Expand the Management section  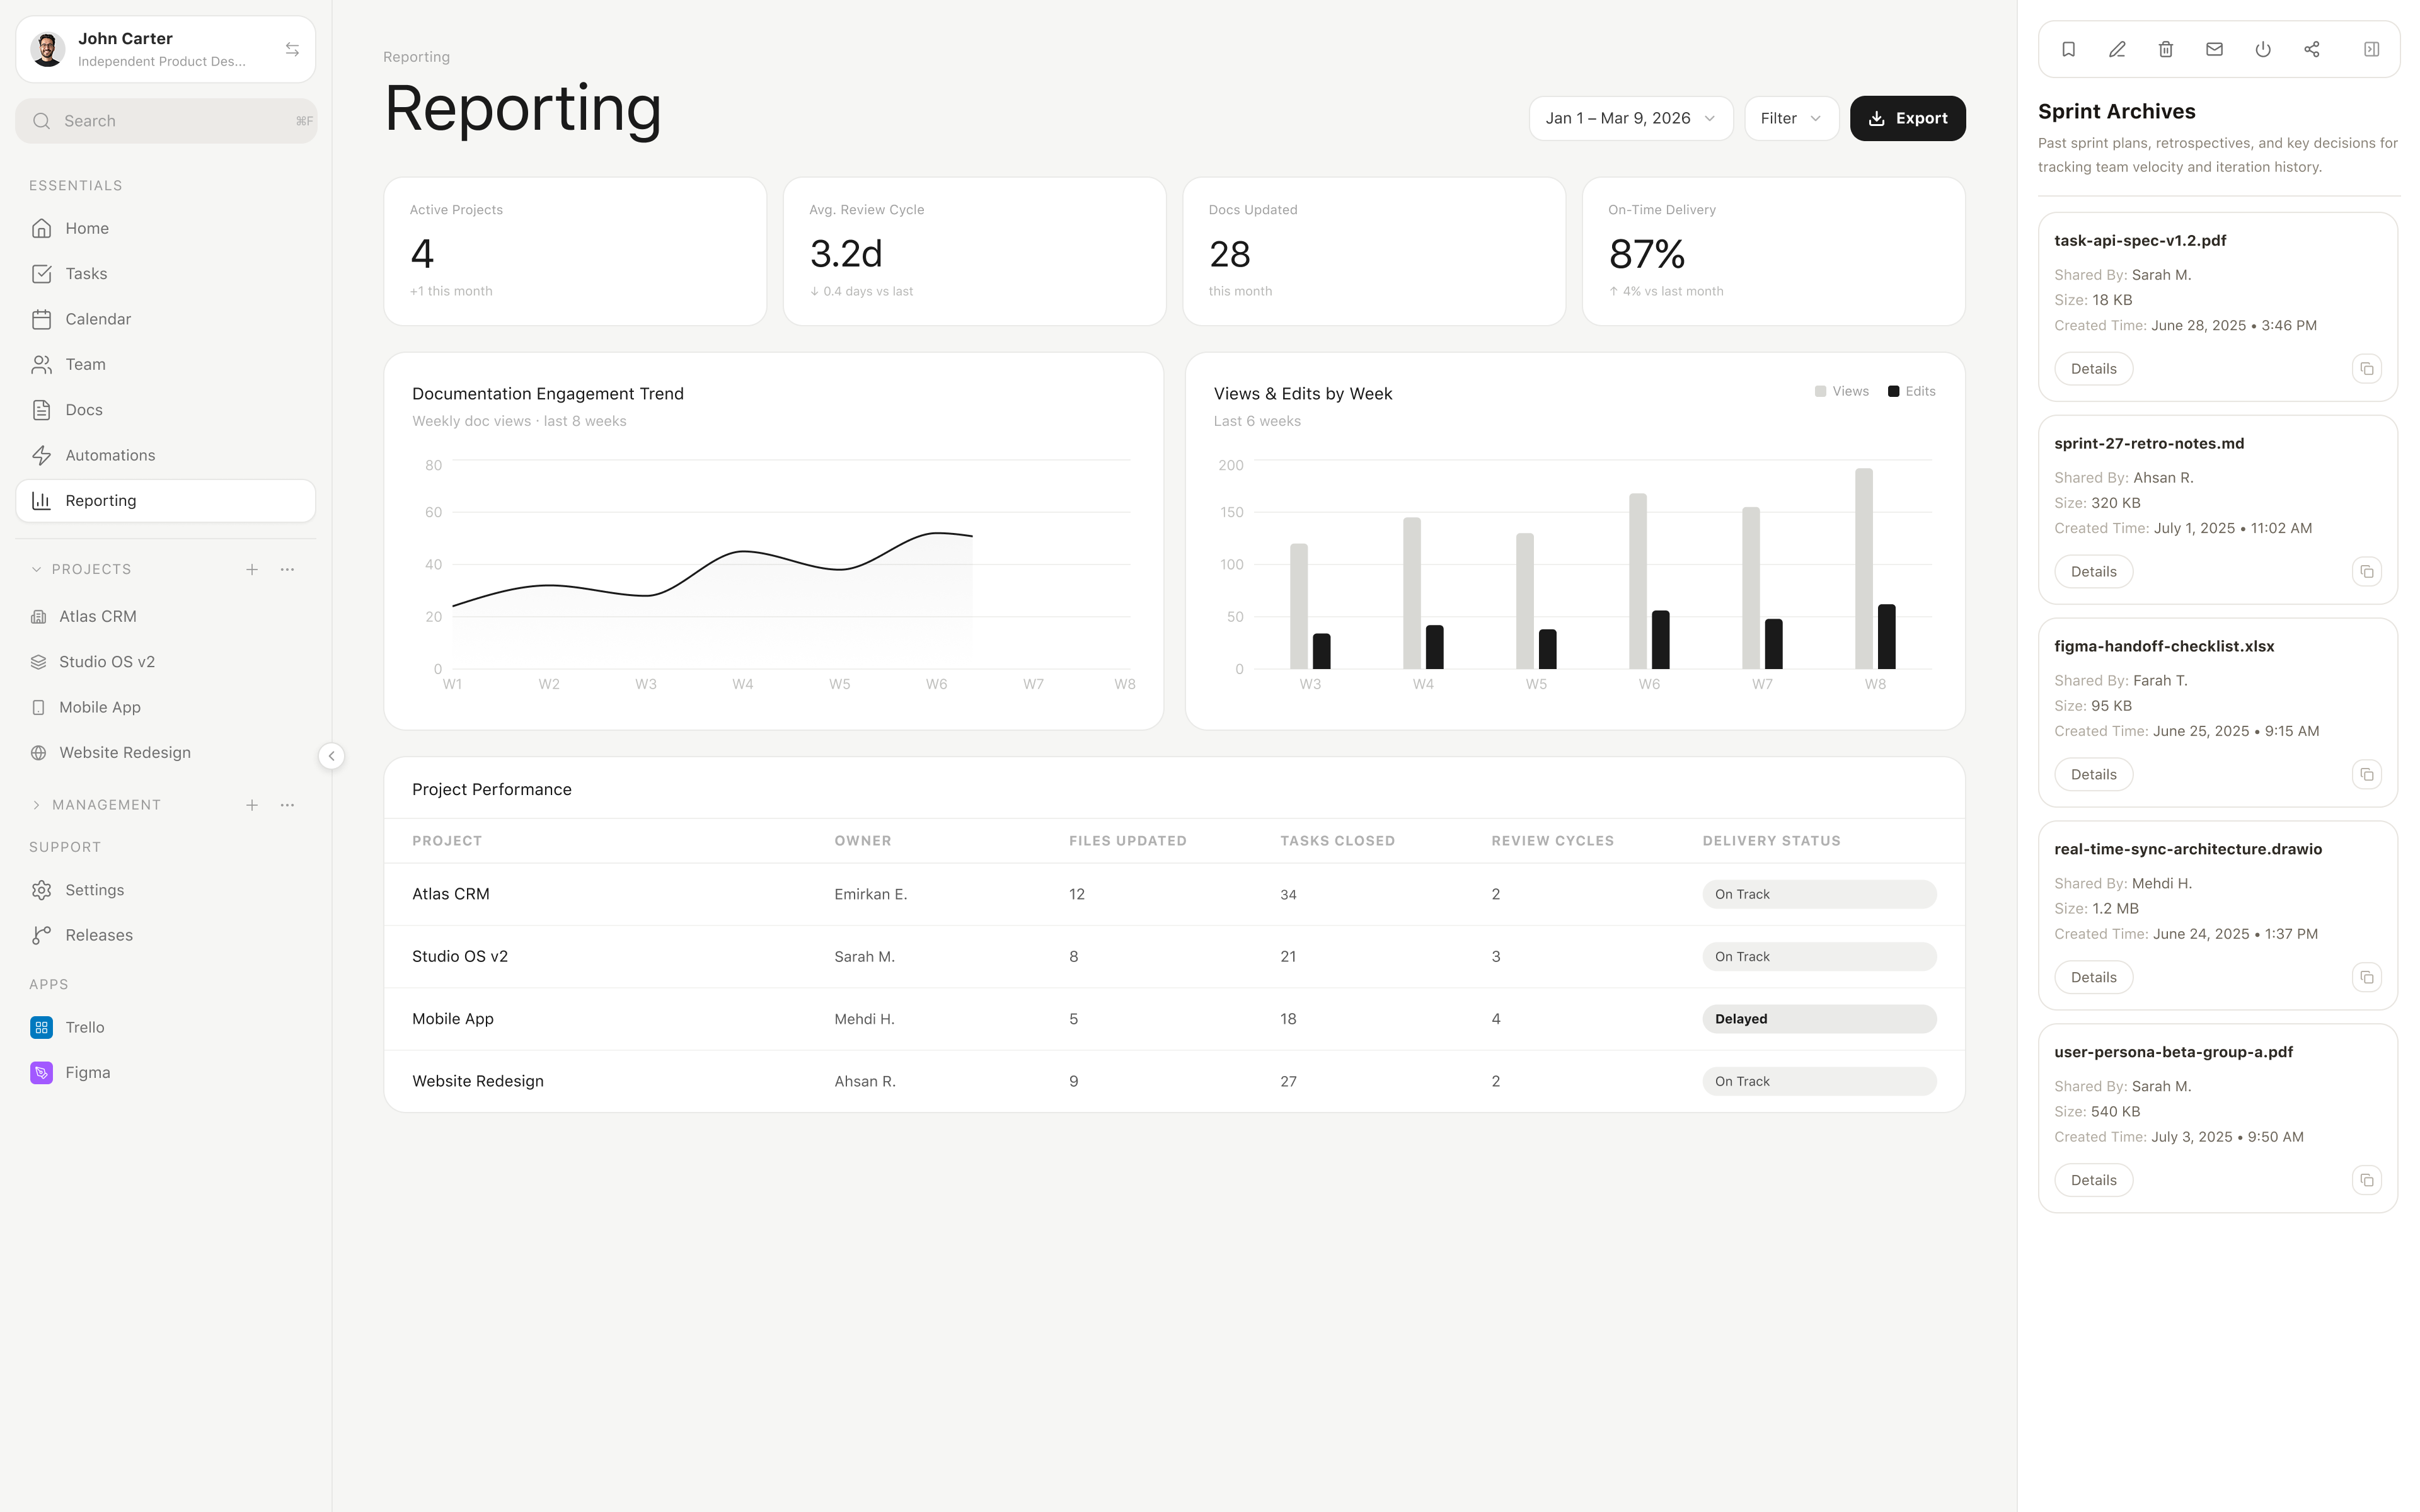tap(36, 805)
